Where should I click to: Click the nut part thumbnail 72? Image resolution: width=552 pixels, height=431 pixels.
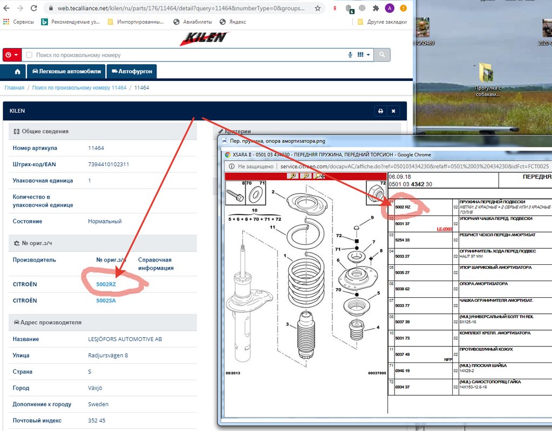coord(376,193)
